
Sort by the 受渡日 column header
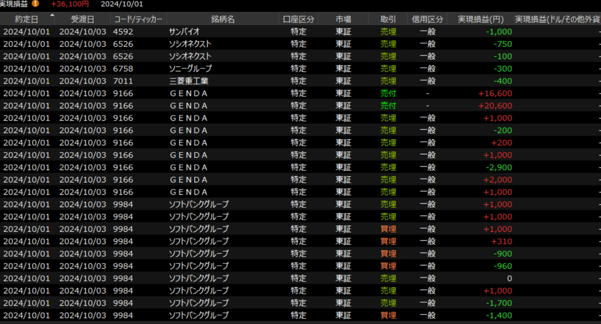tap(83, 19)
